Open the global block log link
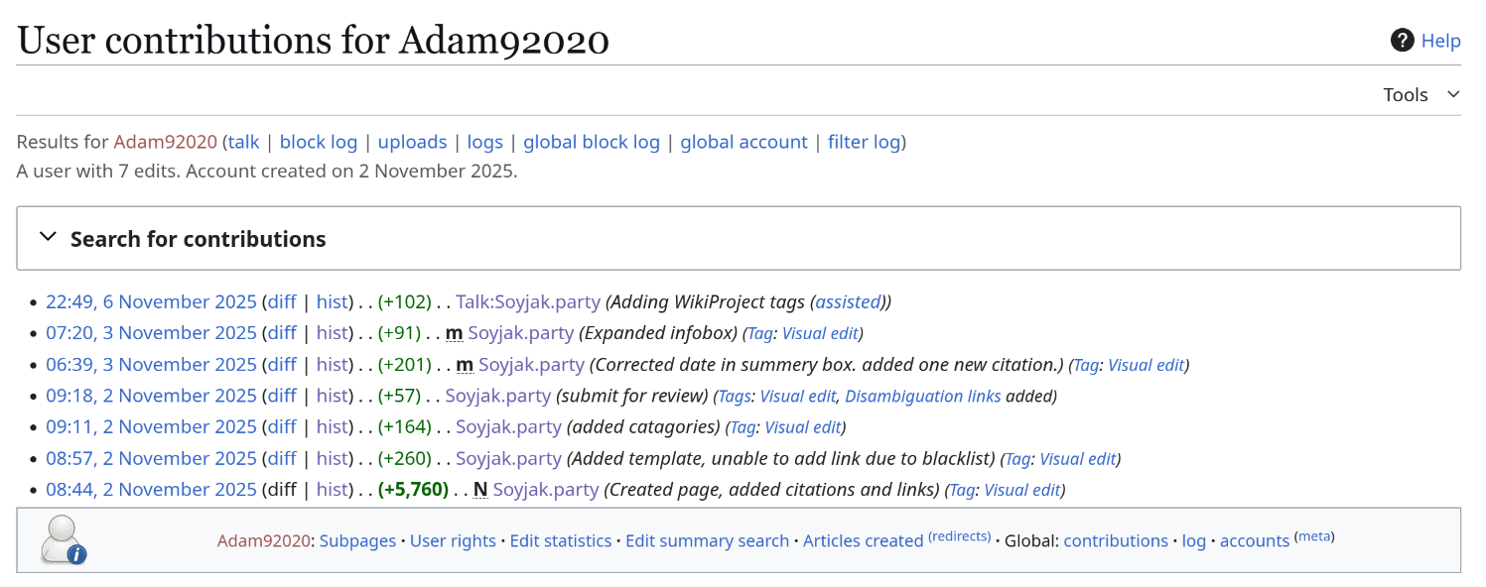The width and height of the screenshot is (1486, 587). 591,142
